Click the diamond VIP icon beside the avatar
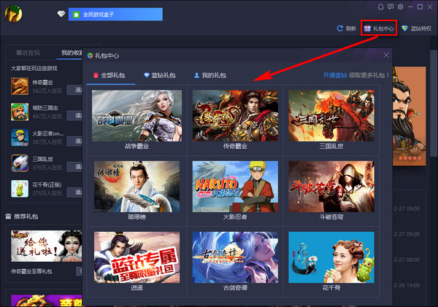The image size is (438, 307). (x=61, y=13)
